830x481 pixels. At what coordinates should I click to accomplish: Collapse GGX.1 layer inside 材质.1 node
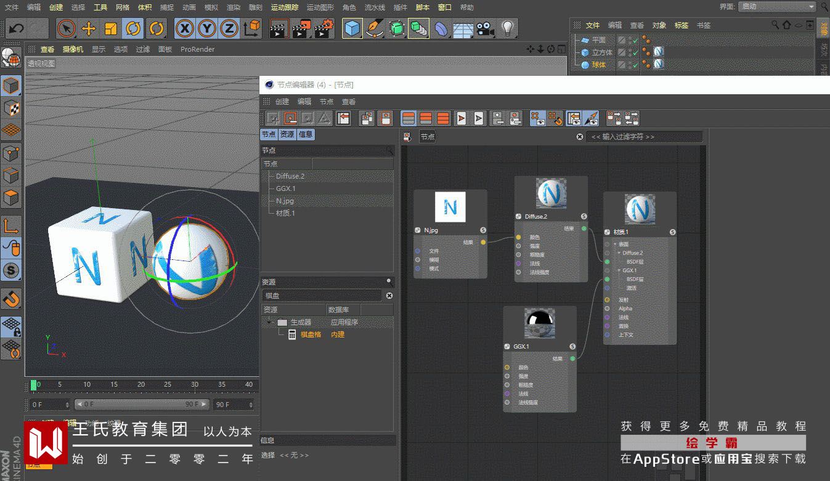(619, 270)
